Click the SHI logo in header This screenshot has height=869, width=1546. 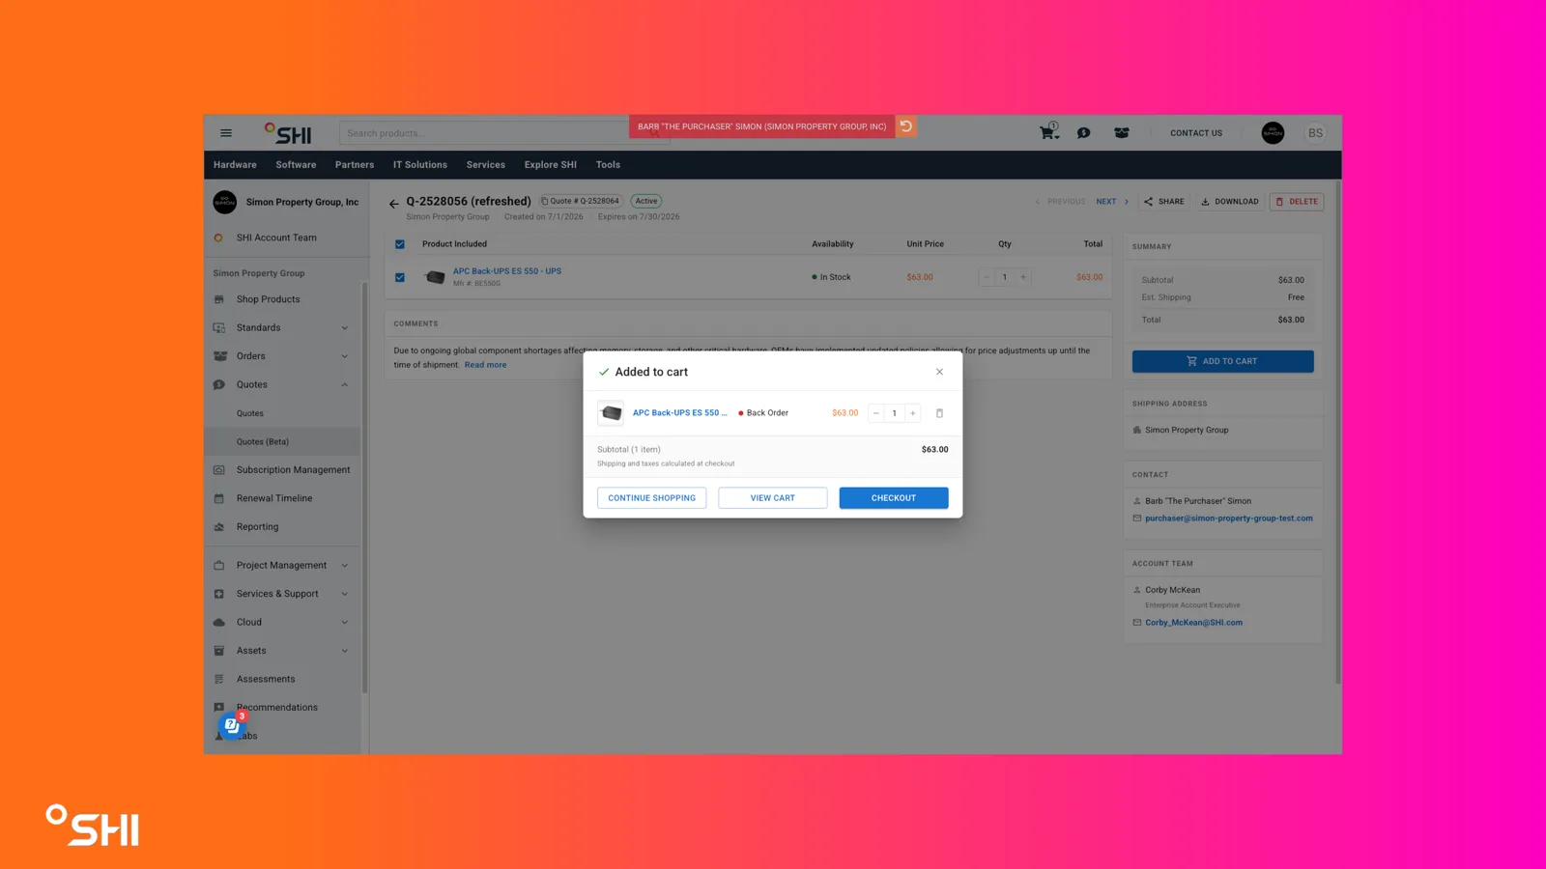tap(288, 133)
